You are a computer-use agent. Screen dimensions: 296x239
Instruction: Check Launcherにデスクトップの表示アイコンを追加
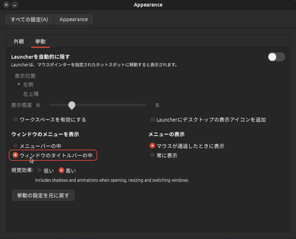[x=152, y=119]
